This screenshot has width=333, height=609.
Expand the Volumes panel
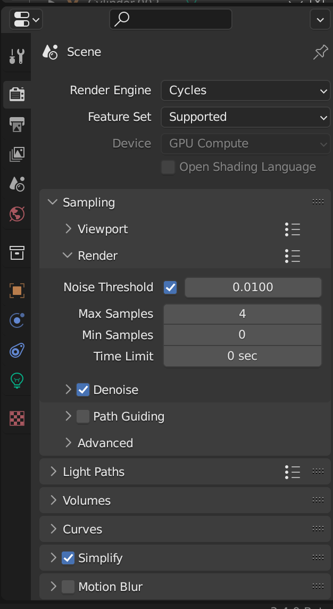54,500
